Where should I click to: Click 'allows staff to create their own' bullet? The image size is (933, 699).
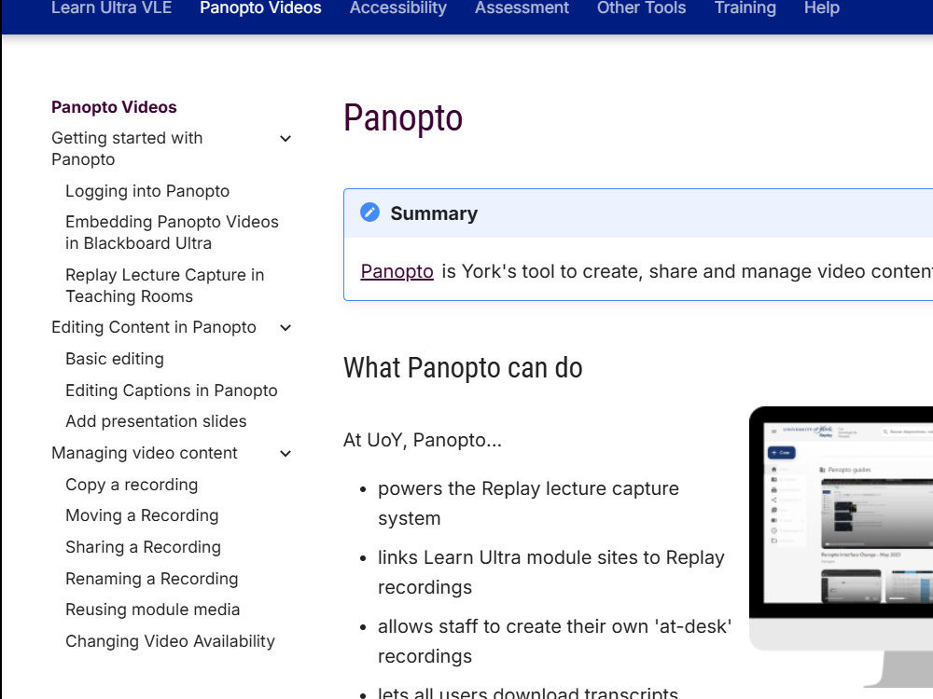[554, 641]
